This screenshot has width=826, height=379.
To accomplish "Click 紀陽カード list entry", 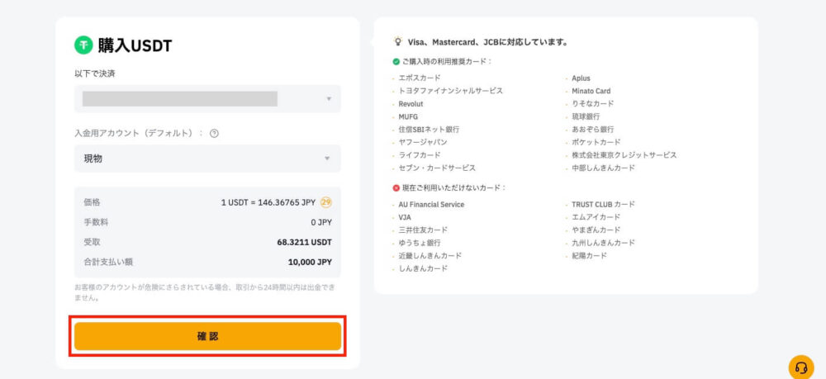I will (590, 255).
